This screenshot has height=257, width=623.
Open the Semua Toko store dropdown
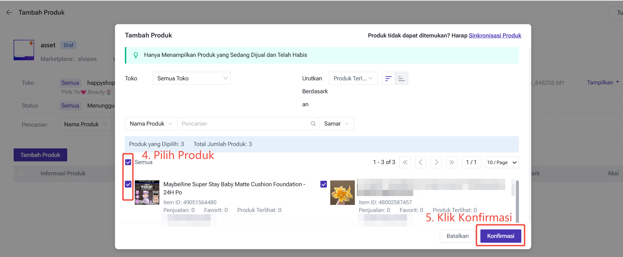click(192, 78)
